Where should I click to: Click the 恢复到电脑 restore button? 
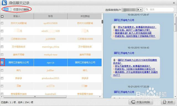coord(141,102)
